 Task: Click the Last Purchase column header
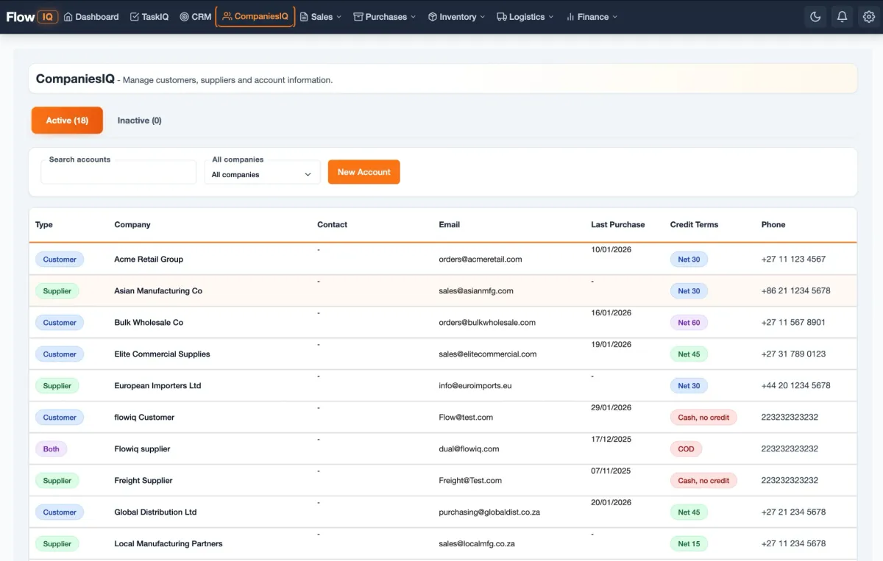point(617,225)
